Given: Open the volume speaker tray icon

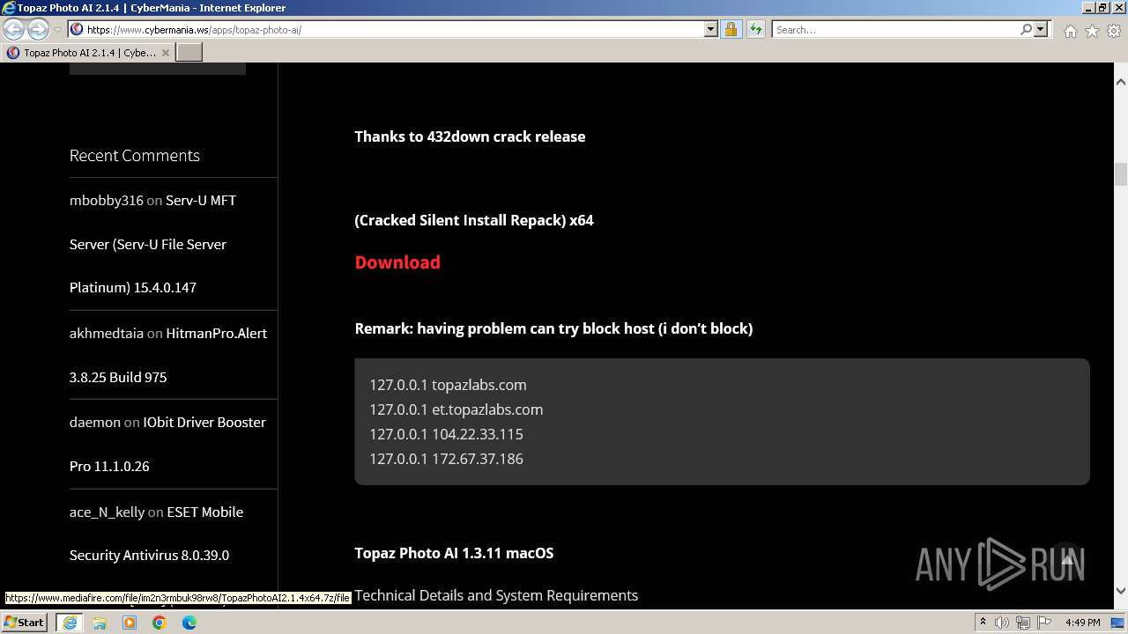Looking at the screenshot, I should click(1002, 623).
